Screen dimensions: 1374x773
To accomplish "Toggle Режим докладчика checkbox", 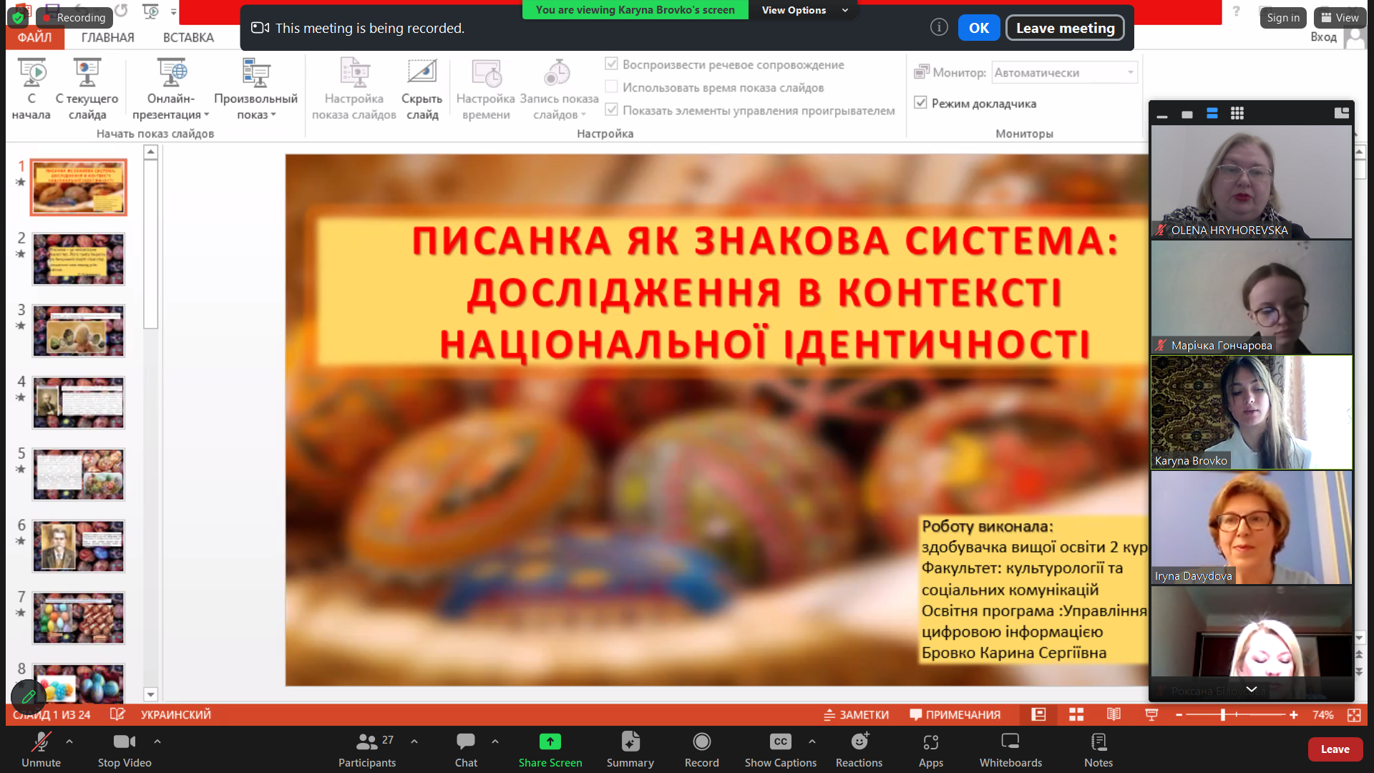I will point(921,103).
